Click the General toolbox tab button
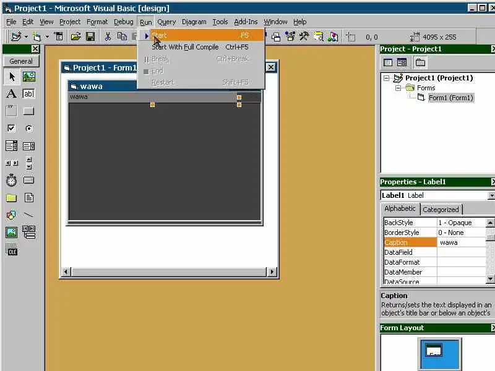The height and width of the screenshot is (371, 495). [x=21, y=61]
